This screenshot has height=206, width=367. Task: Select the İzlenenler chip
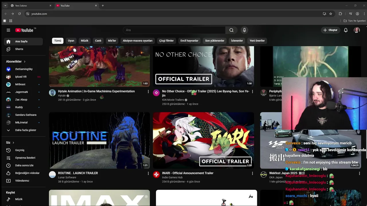tap(237, 41)
